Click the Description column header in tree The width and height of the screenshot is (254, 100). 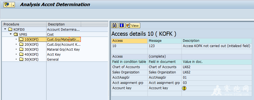tap(64, 24)
